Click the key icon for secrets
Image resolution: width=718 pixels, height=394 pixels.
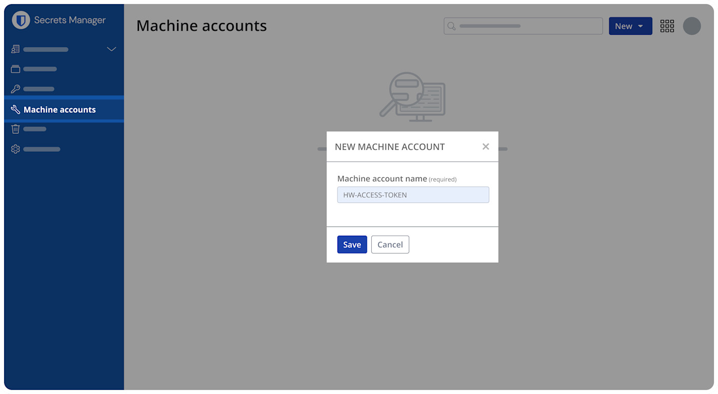pyautogui.click(x=15, y=88)
